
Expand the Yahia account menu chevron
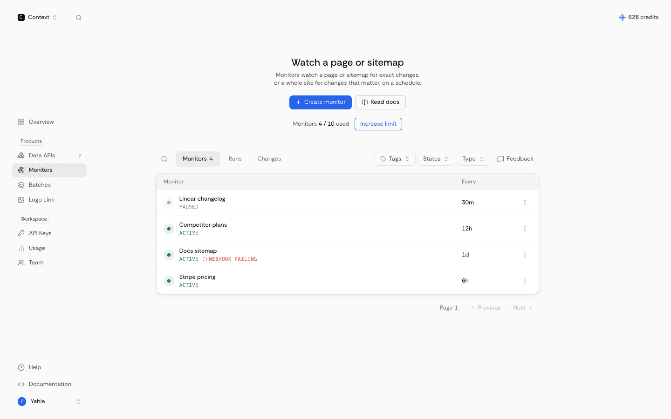78,402
